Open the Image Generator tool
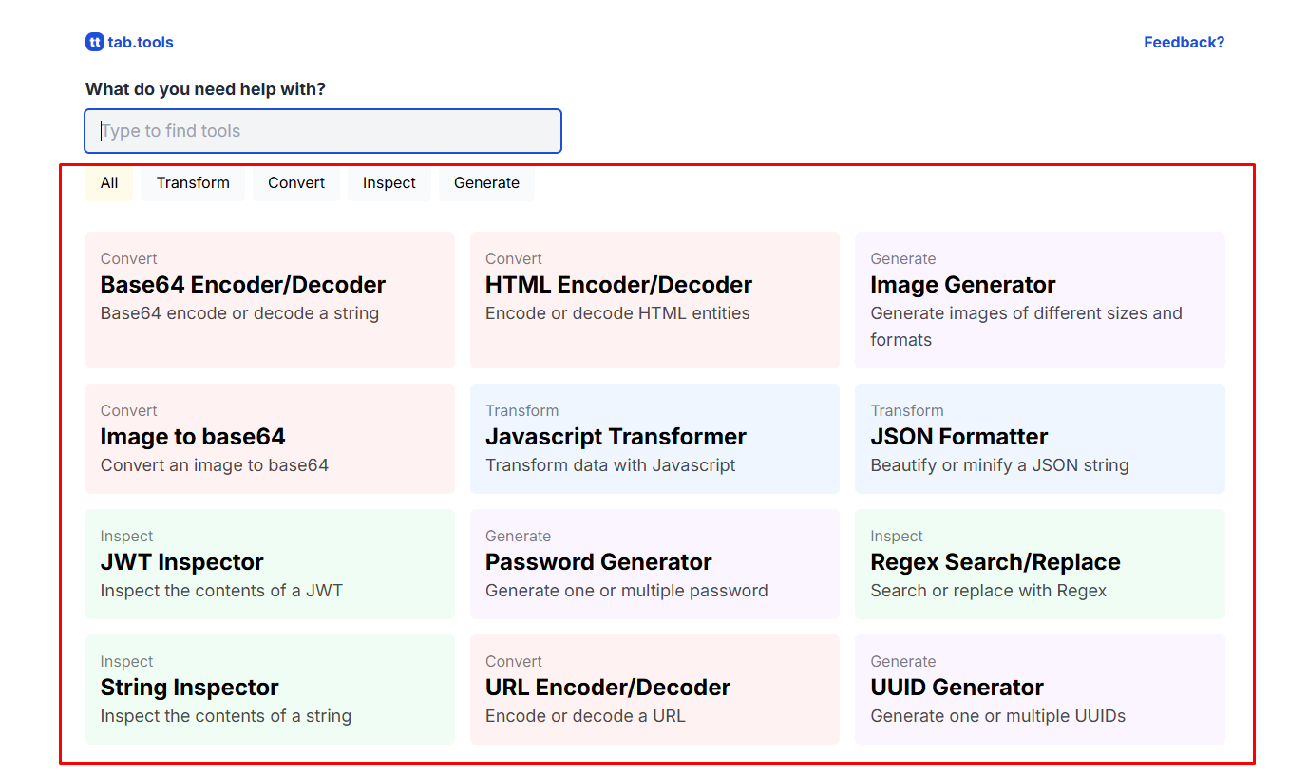This screenshot has width=1308, height=774. pos(1039,299)
